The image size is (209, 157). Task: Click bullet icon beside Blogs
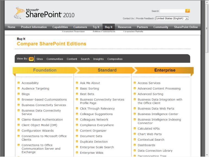click(19, 94)
